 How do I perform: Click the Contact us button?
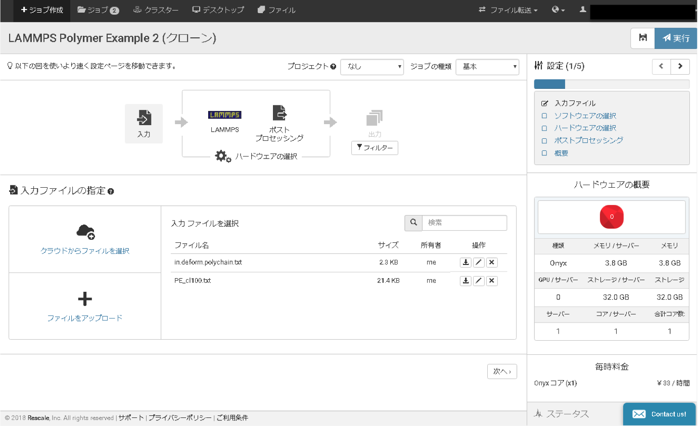point(660,414)
